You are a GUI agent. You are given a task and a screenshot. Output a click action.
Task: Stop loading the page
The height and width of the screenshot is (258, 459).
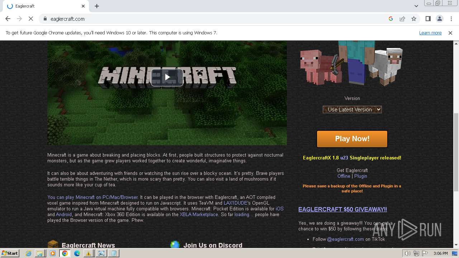click(31, 19)
